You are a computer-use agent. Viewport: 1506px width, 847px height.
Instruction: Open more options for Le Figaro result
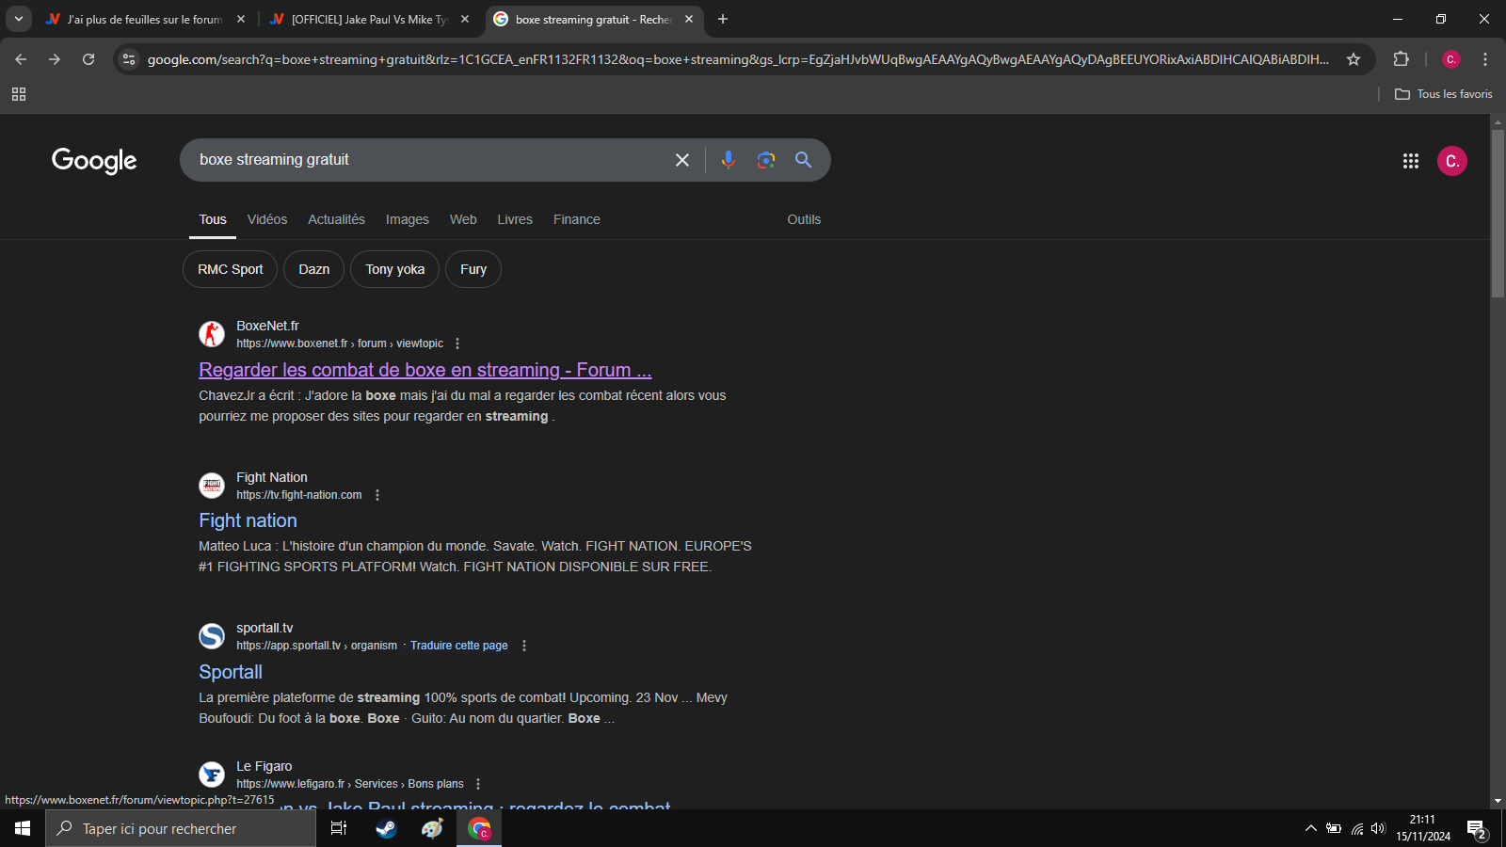(x=478, y=784)
